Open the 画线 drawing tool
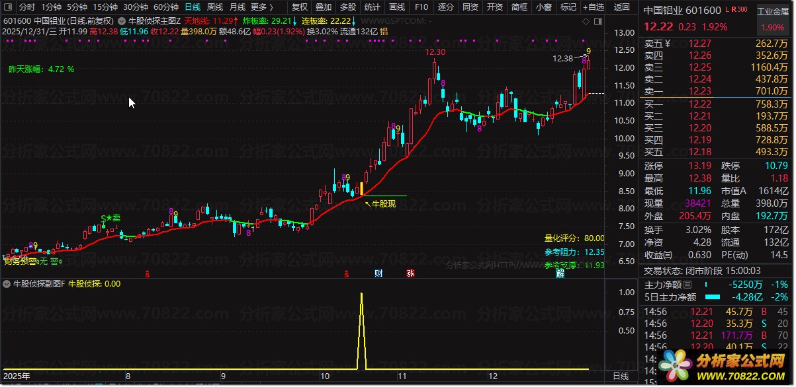Image resolution: width=796 pixels, height=387 pixels. pos(397,7)
